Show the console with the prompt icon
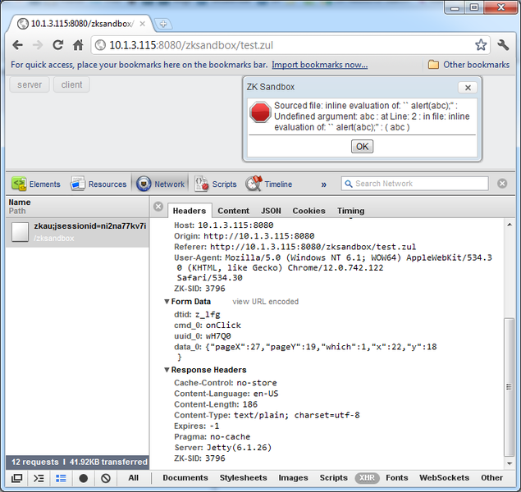 tap(39, 478)
